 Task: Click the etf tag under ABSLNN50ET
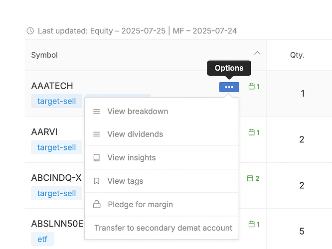click(42, 240)
